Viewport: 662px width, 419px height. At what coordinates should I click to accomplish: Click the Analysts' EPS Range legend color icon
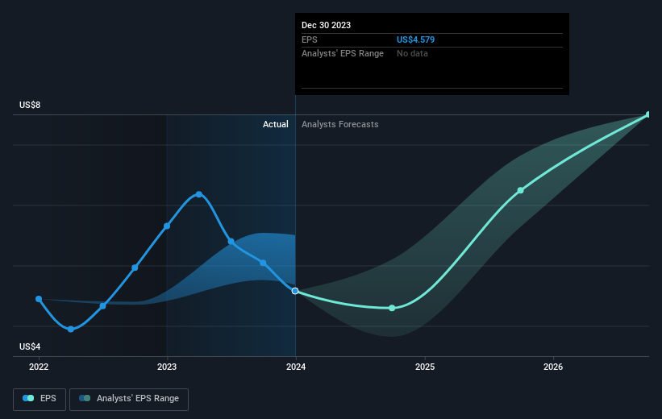[85, 398]
